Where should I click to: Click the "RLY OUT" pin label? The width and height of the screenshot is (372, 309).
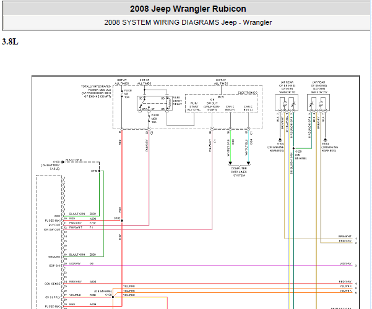pos(54,225)
